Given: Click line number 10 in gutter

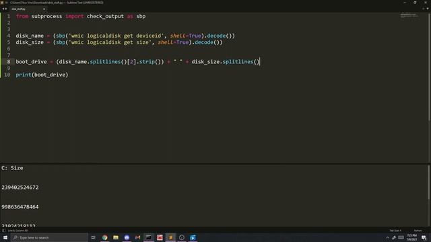Looking at the screenshot, I should point(7,75).
